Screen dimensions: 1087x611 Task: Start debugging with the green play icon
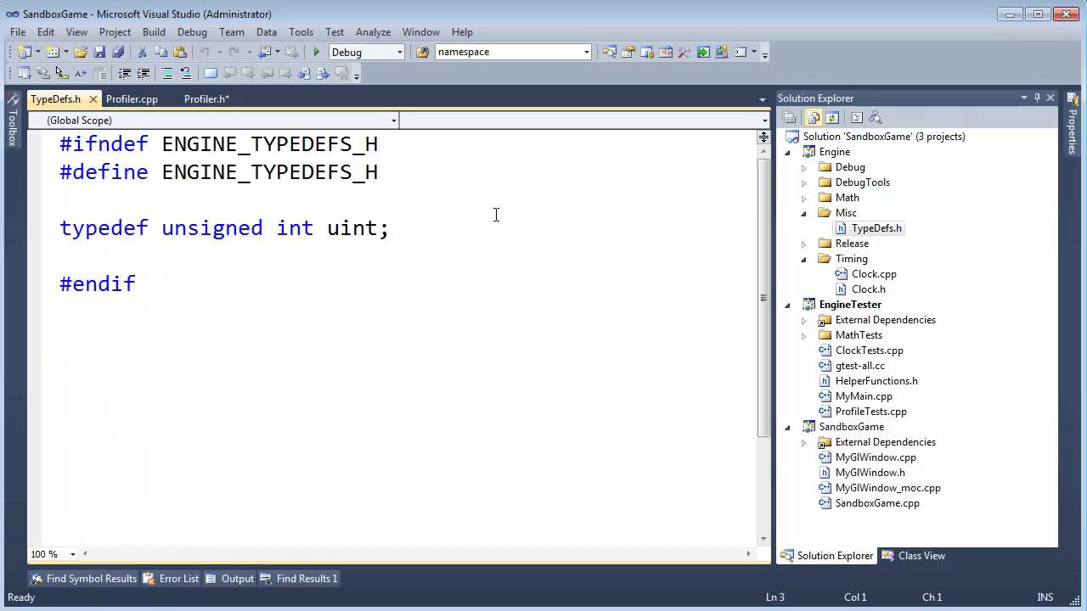click(316, 52)
